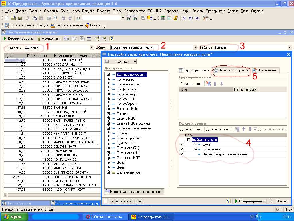Click the Save diskette icon
Image resolution: width=294 pixels, height=221 pixels.
click(20, 18)
